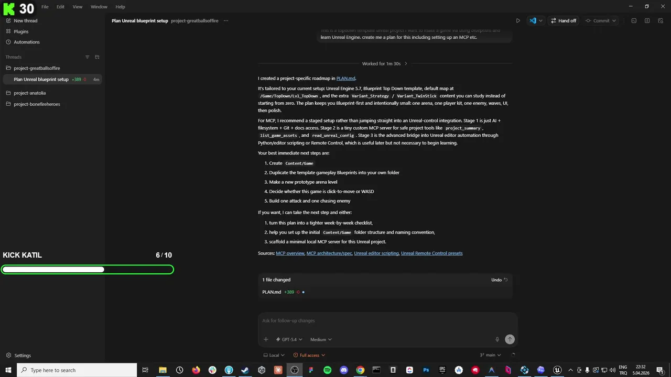This screenshot has width=671, height=377.
Task: Open the taskbar clock and date
Action: coord(641,370)
